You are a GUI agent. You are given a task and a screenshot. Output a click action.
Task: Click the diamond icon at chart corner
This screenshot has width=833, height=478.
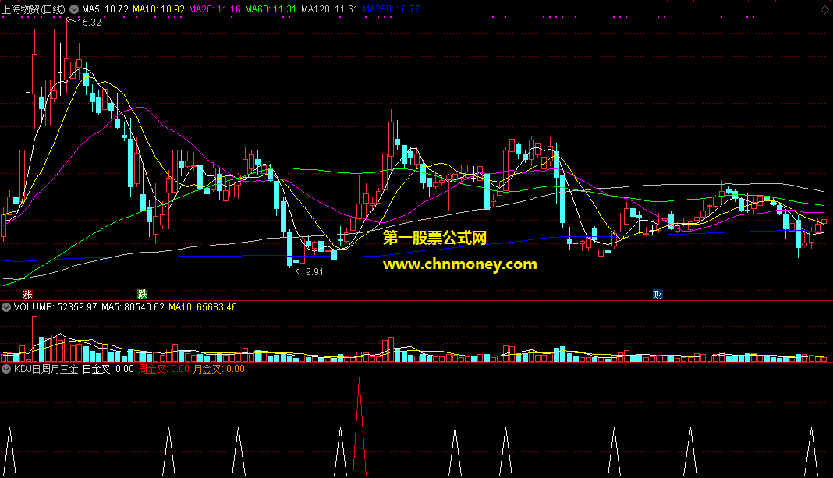[824, 9]
